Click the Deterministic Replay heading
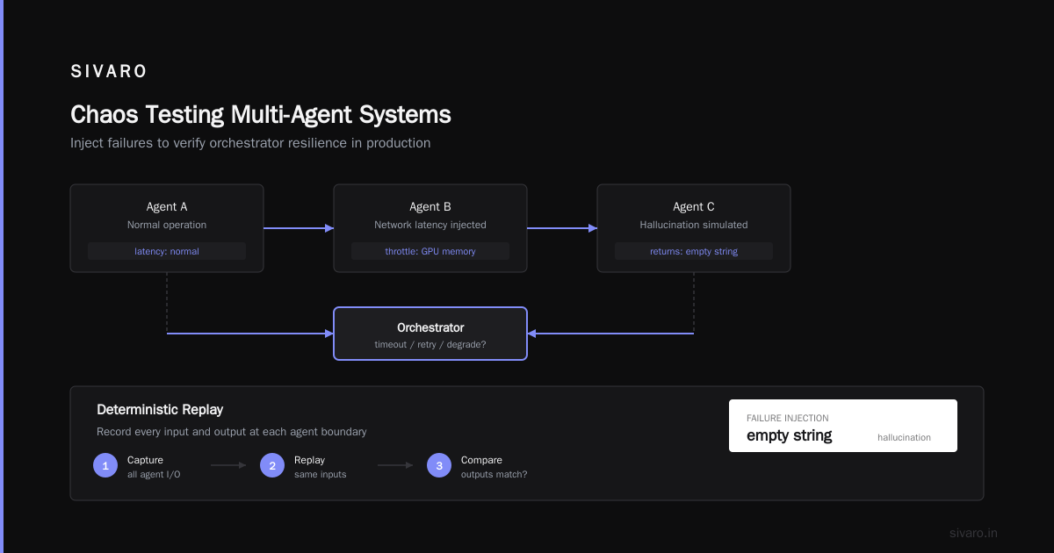This screenshot has height=553, width=1054. point(160,410)
